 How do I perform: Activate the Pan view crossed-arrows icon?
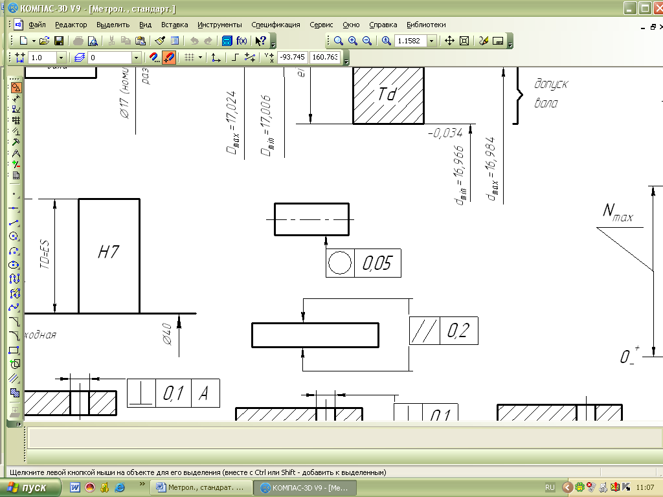point(449,41)
